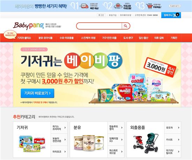Click the stroller product thumbnail
The height and width of the screenshot is (160, 192).
[145, 143]
